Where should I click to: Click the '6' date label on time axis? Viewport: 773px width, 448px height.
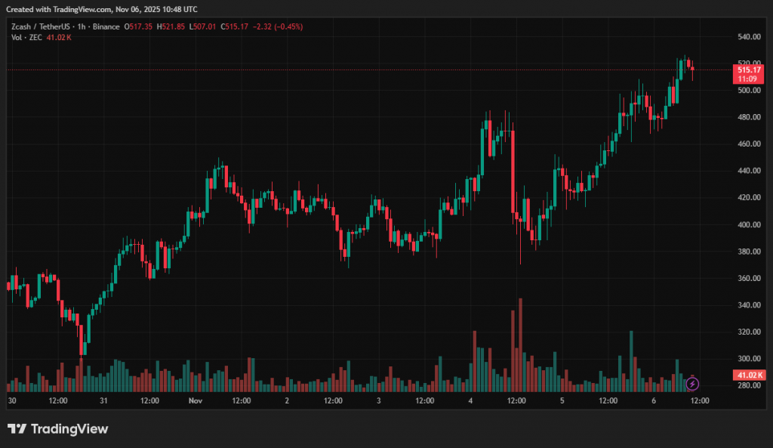[654, 400]
